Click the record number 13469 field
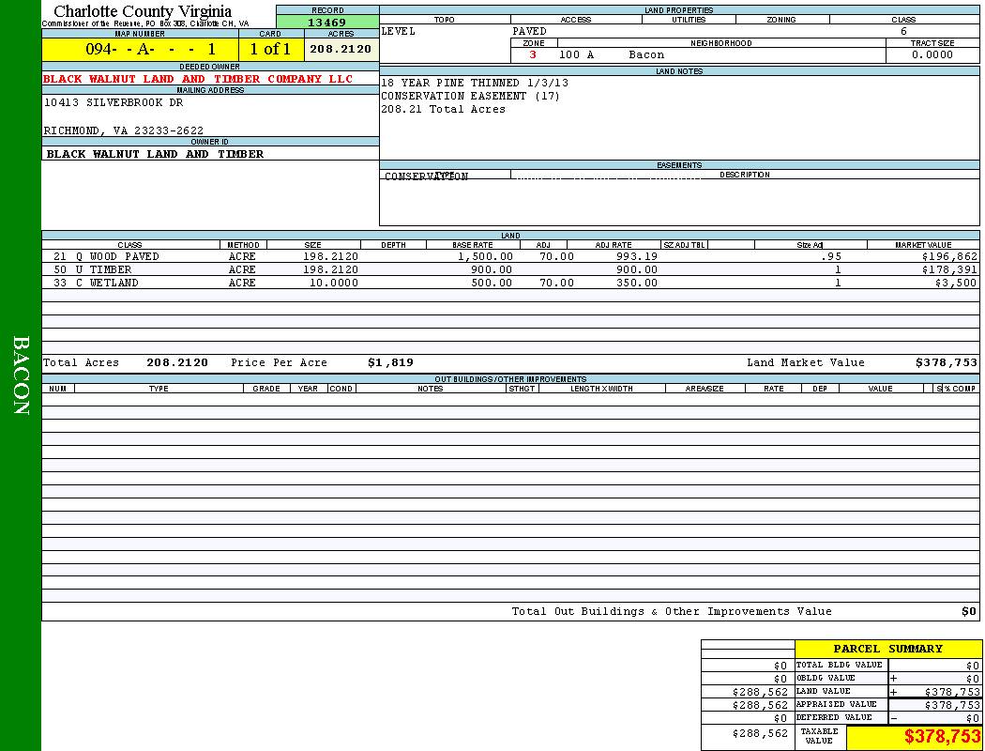 point(326,23)
